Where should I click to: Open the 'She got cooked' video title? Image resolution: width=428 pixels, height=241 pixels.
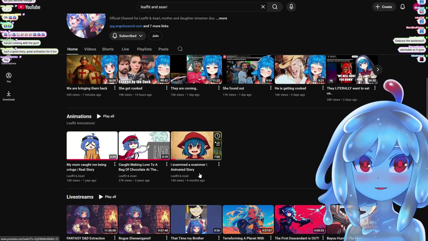coord(130,88)
